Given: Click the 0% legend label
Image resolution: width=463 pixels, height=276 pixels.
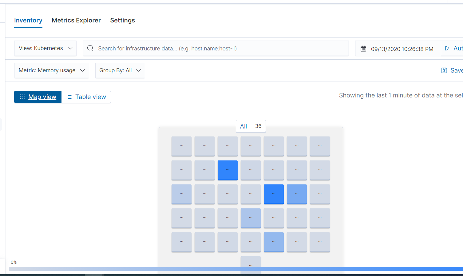Looking at the screenshot, I should (x=14, y=262).
